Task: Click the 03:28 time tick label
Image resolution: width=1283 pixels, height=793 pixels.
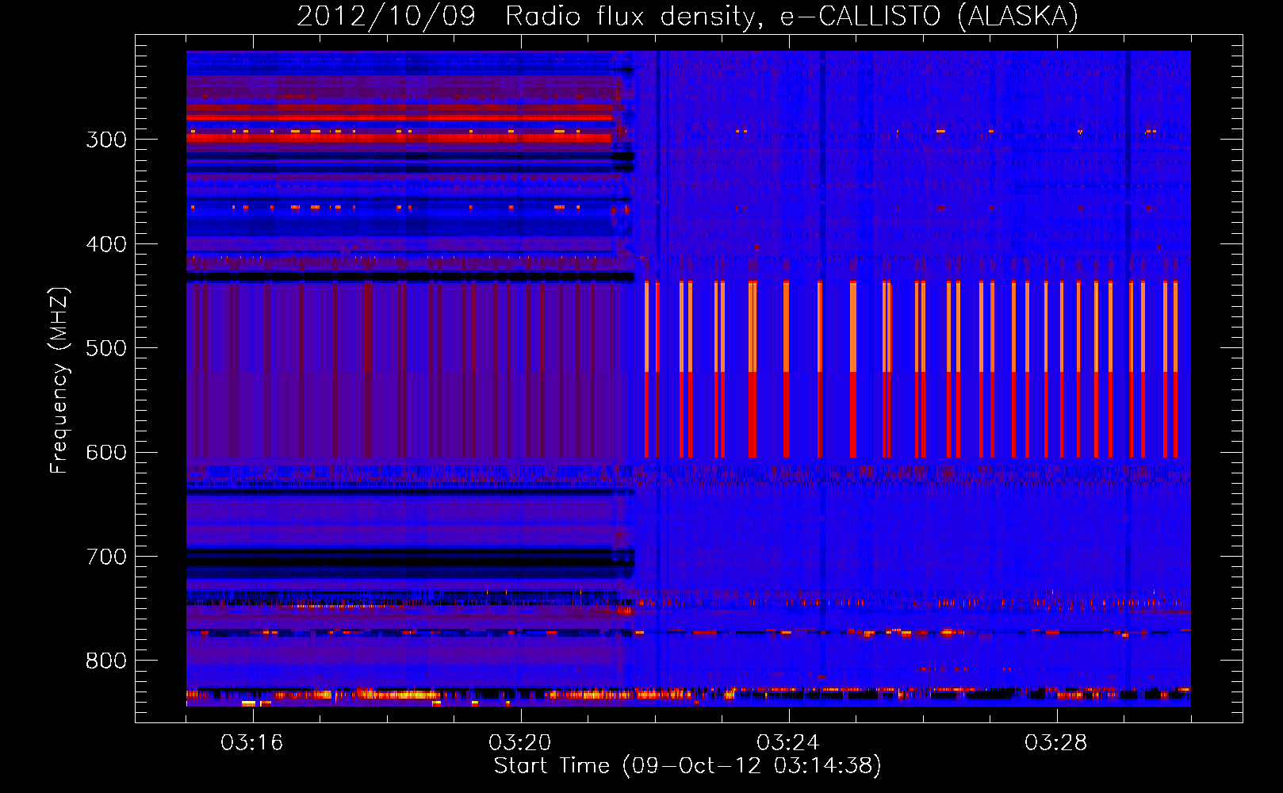Action: point(1056,743)
